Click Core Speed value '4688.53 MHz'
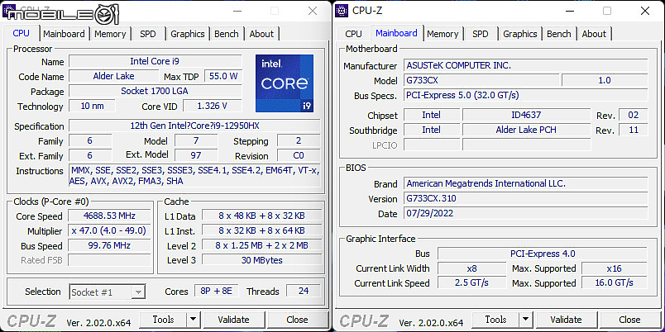This screenshot has height=332, width=665. point(109,216)
